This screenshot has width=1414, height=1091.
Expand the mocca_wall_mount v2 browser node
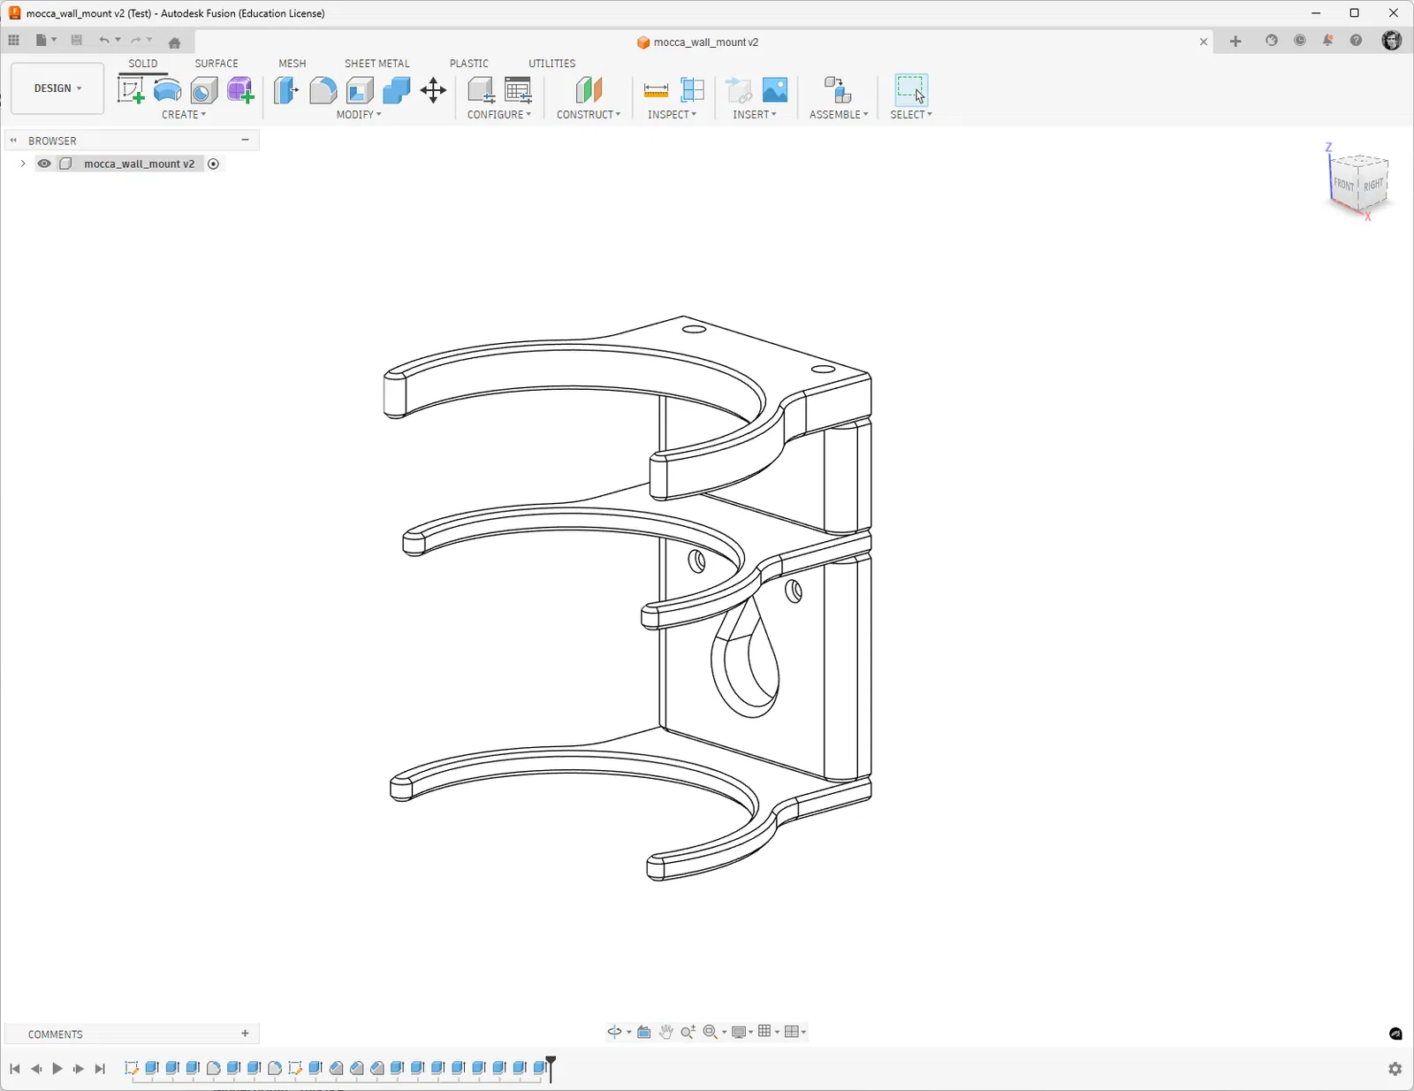point(23,164)
